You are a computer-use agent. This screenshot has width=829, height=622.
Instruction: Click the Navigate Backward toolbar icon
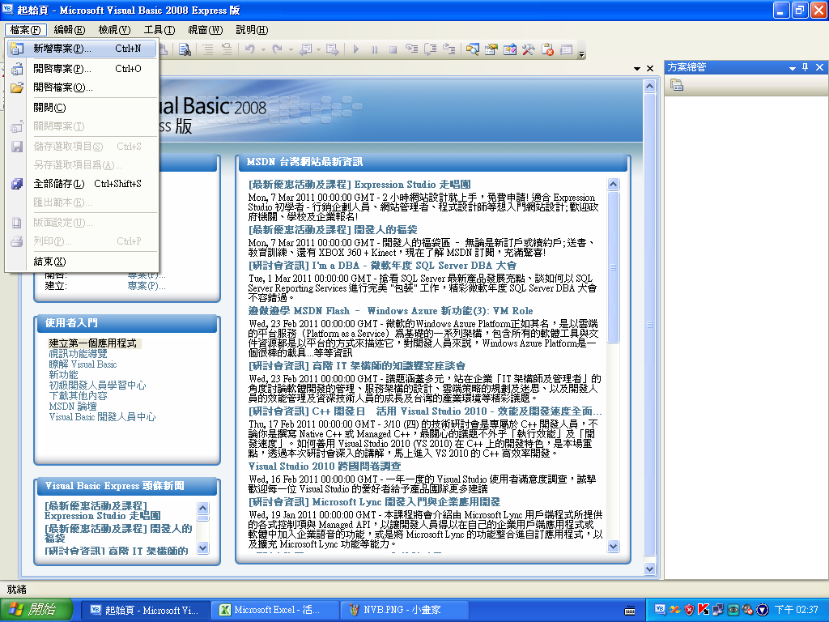[305, 49]
